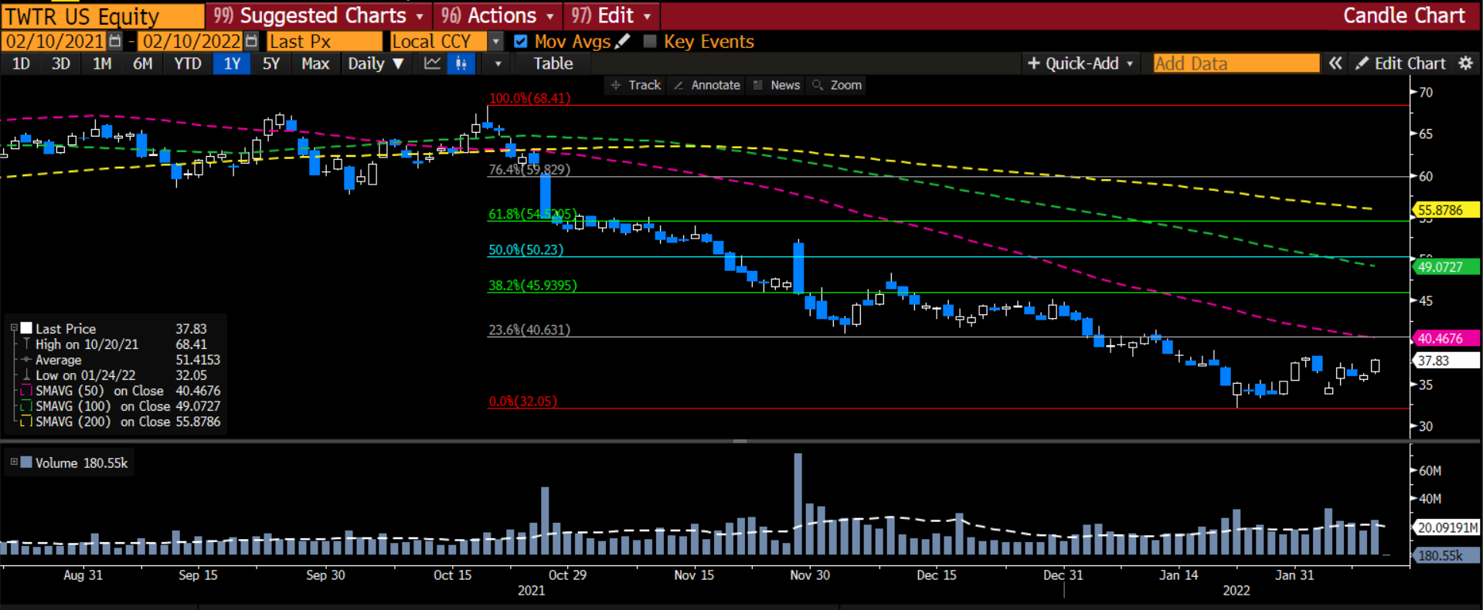Click the TWTR US Equity security field

103,15
